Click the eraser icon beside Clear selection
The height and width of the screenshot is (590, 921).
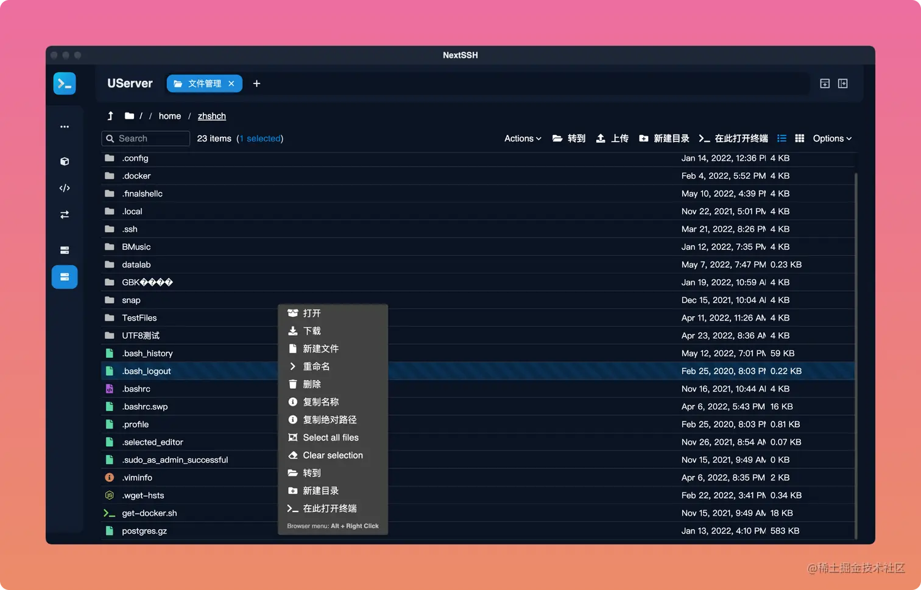click(x=293, y=455)
